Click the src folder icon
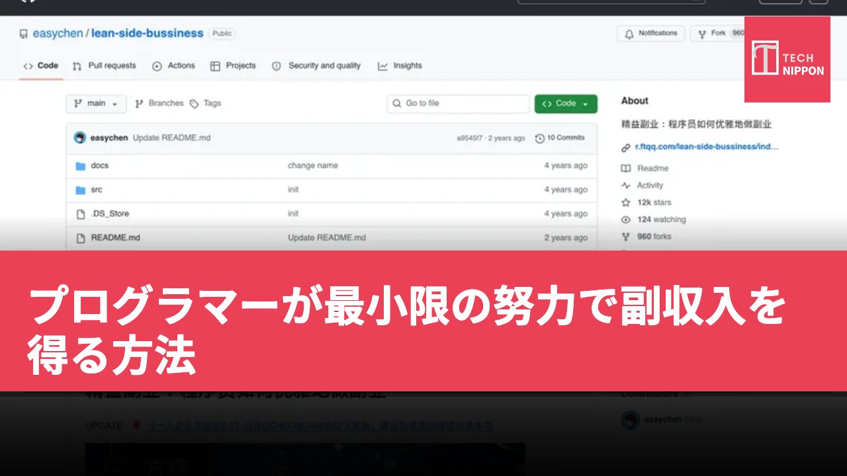847x476 pixels. tap(81, 190)
